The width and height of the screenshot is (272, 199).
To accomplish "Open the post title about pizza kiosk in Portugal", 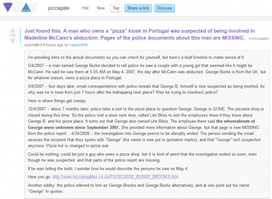I will pyautogui.click(x=140, y=34).
